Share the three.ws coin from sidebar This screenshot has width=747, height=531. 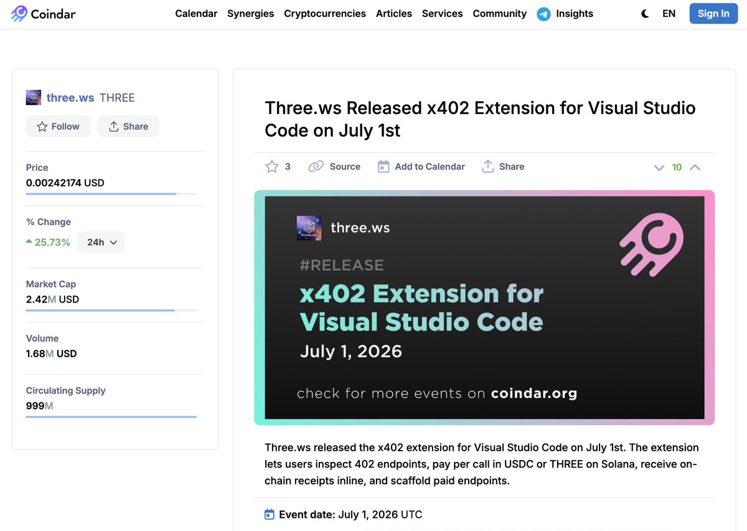128,126
